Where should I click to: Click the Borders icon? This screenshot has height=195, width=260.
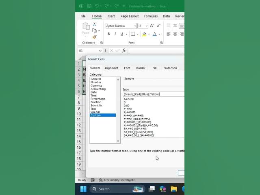coord(133,34)
